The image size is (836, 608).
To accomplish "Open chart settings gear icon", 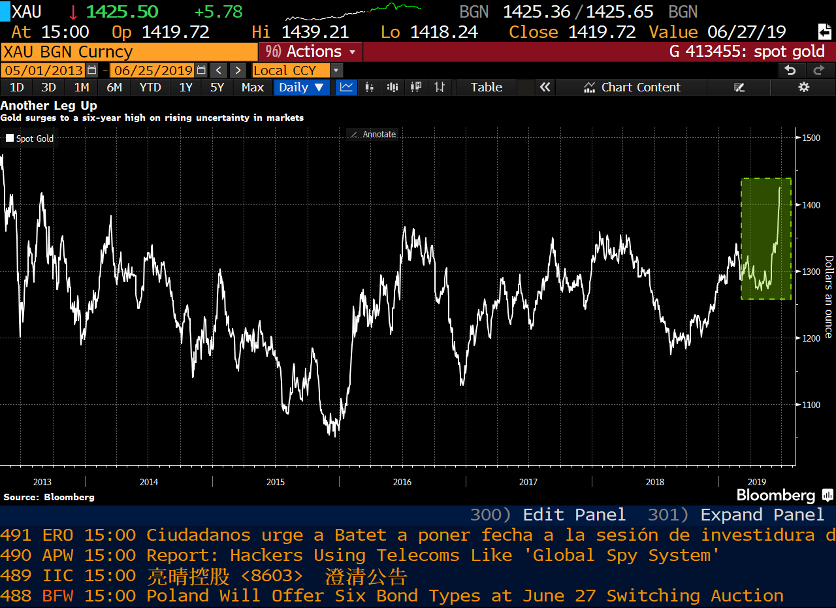I will pos(804,88).
